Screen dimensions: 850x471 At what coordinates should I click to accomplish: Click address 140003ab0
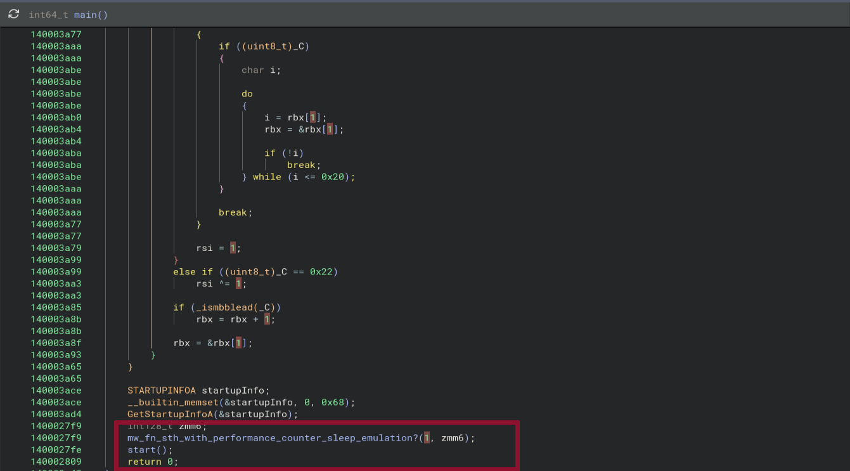point(56,117)
